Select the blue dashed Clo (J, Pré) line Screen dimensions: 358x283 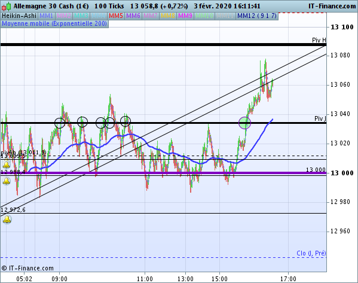tap(163, 258)
